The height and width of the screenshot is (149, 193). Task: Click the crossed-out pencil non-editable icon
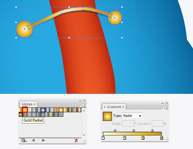(76, 140)
